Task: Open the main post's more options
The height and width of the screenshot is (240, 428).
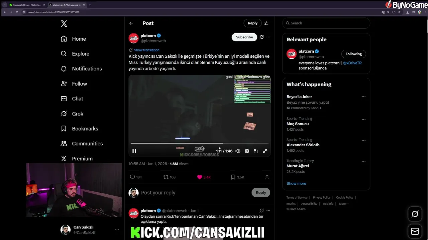Action: (x=268, y=37)
